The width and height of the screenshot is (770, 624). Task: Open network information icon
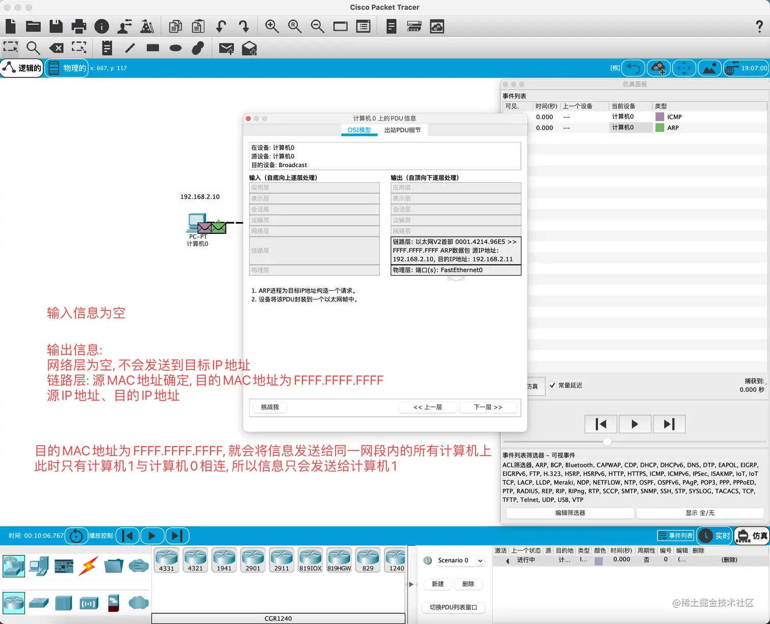(102, 26)
